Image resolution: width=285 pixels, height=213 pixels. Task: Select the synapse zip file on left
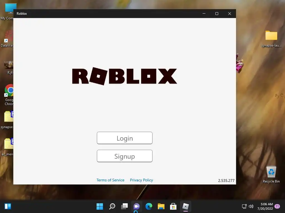[8, 120]
